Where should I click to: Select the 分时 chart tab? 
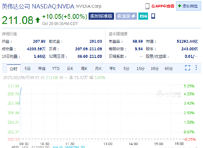tap(13, 69)
